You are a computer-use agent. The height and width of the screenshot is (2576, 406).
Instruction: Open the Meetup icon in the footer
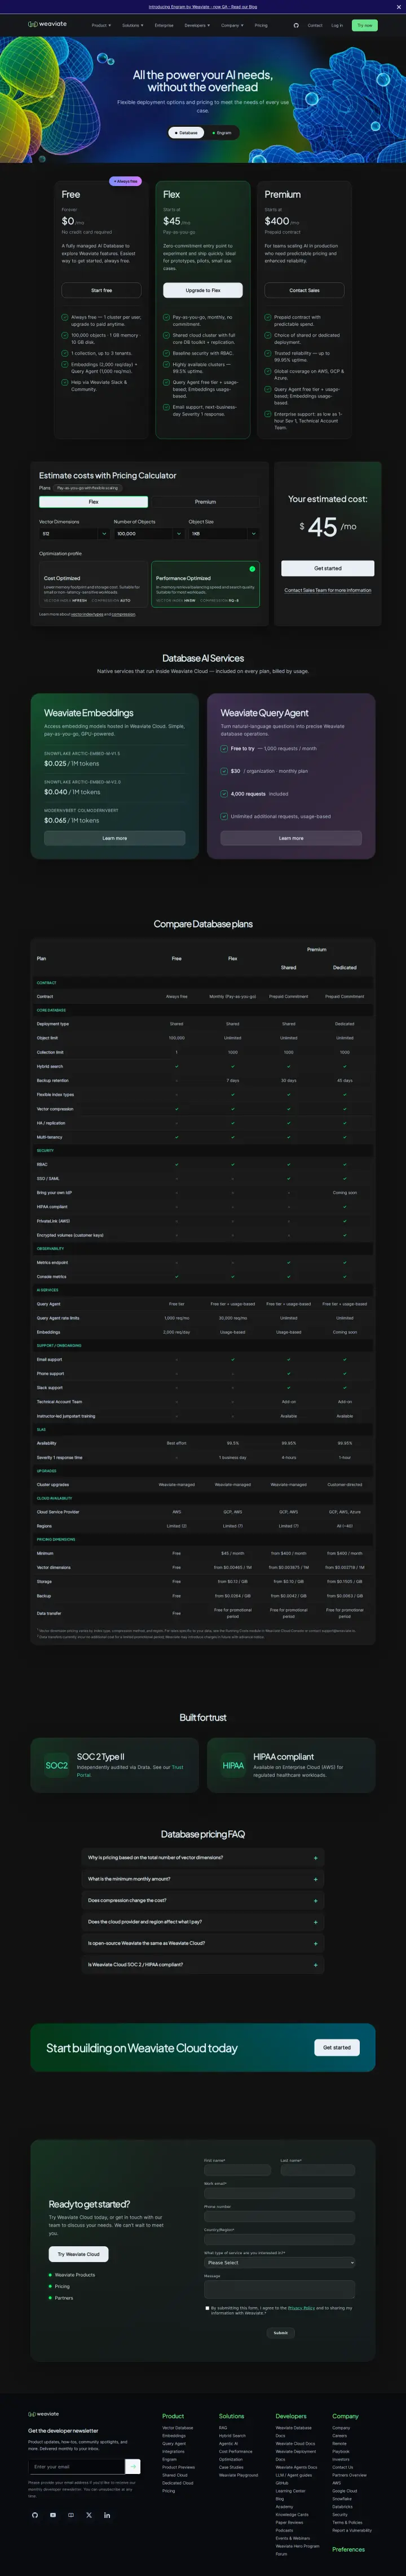point(70,2515)
